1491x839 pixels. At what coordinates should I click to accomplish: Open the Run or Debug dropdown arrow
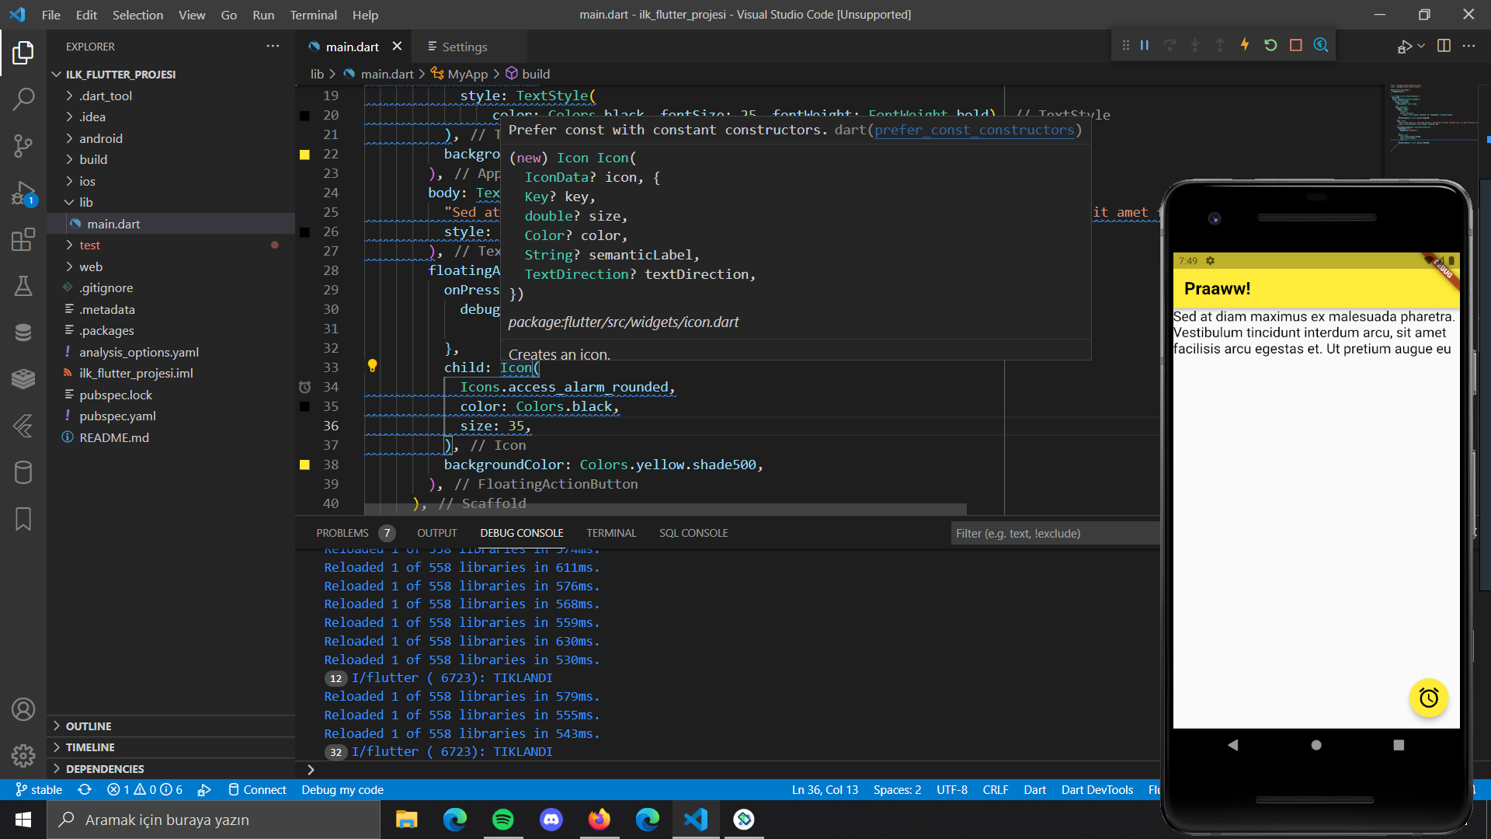click(1421, 46)
